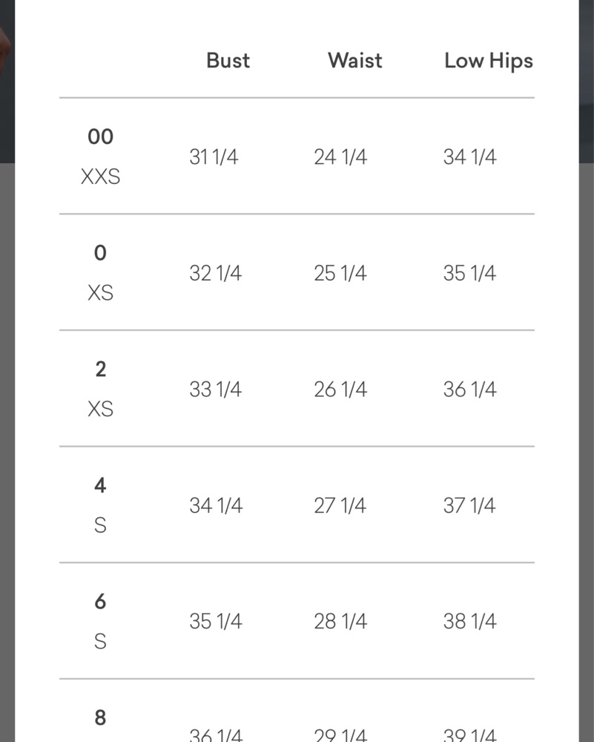Click low hips value 38 1/4
The image size is (594, 742).
(469, 622)
